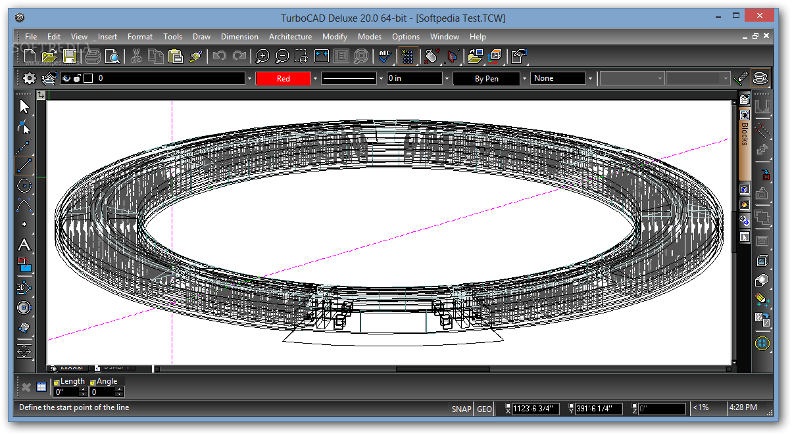Adjust Angle value with stepper arrows
Image resolution: width=792 pixels, height=435 pixels.
pos(119,392)
